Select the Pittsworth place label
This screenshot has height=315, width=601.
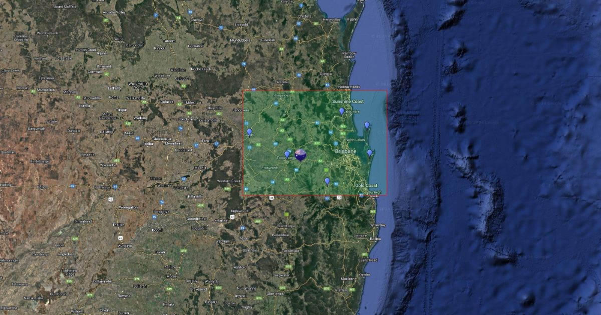(269, 168)
